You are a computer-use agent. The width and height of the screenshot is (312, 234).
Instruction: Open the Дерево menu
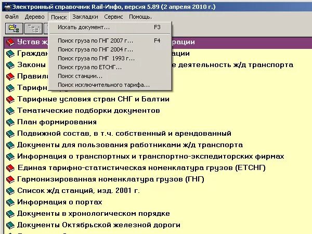point(35,17)
